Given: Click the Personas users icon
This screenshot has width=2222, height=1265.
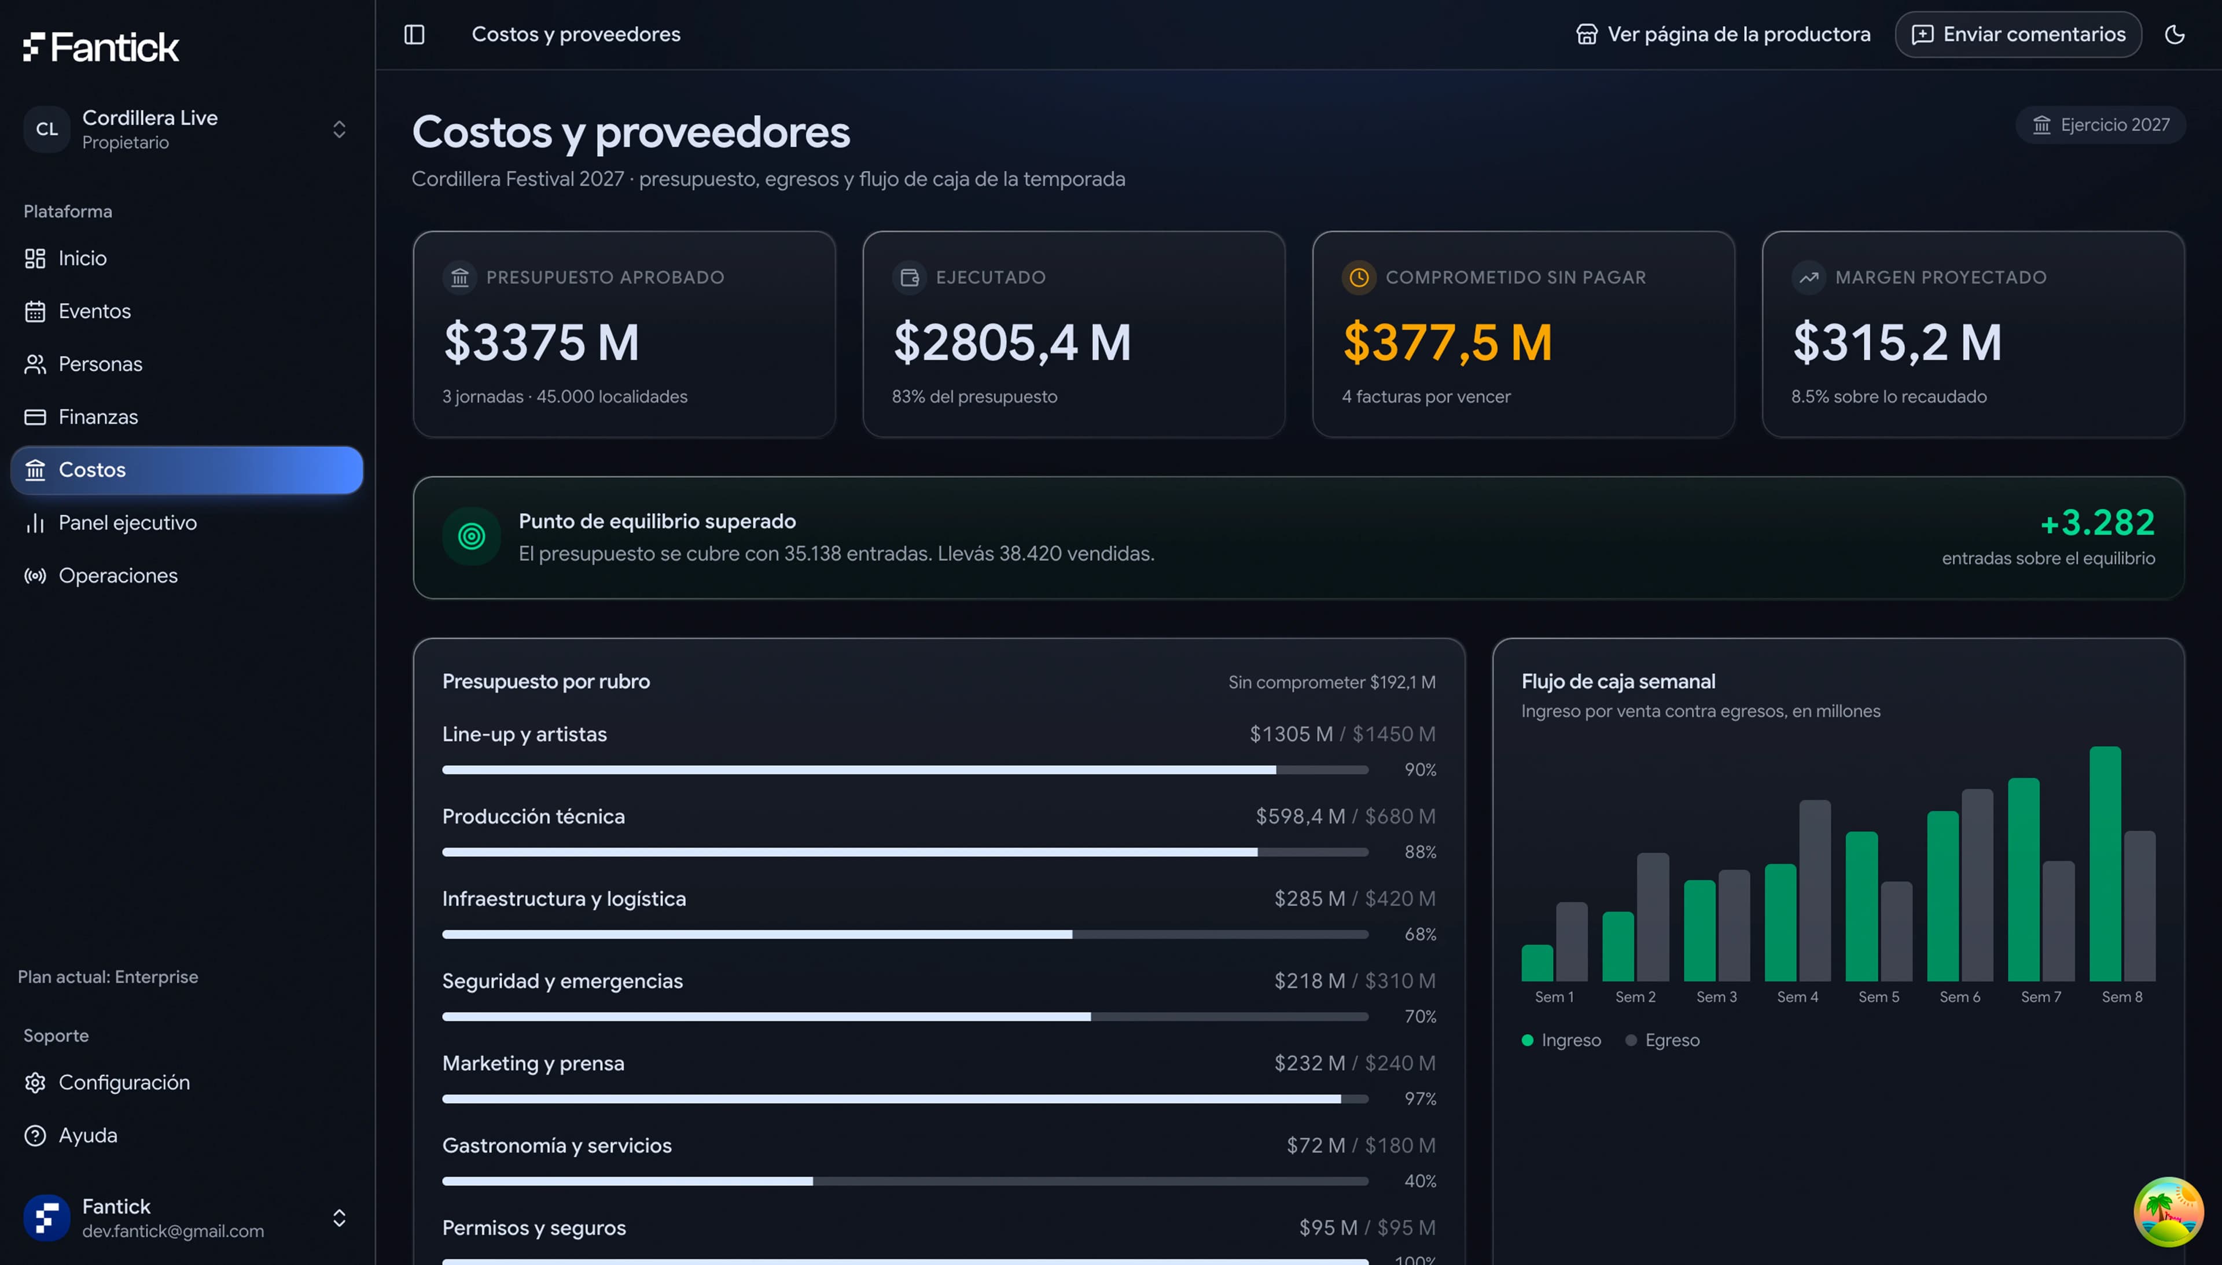Looking at the screenshot, I should (35, 364).
